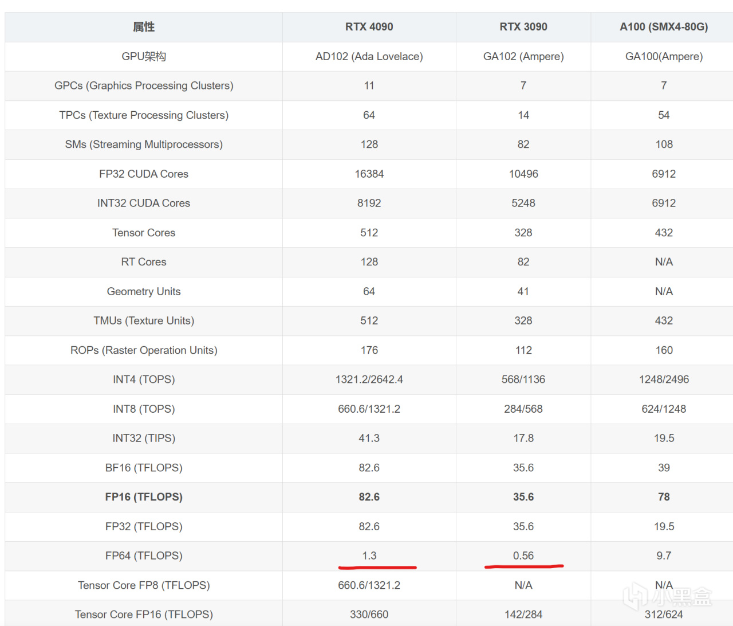733x626 pixels.
Task: Click the A100 (SMX4-80G) column header
Action: (x=664, y=27)
